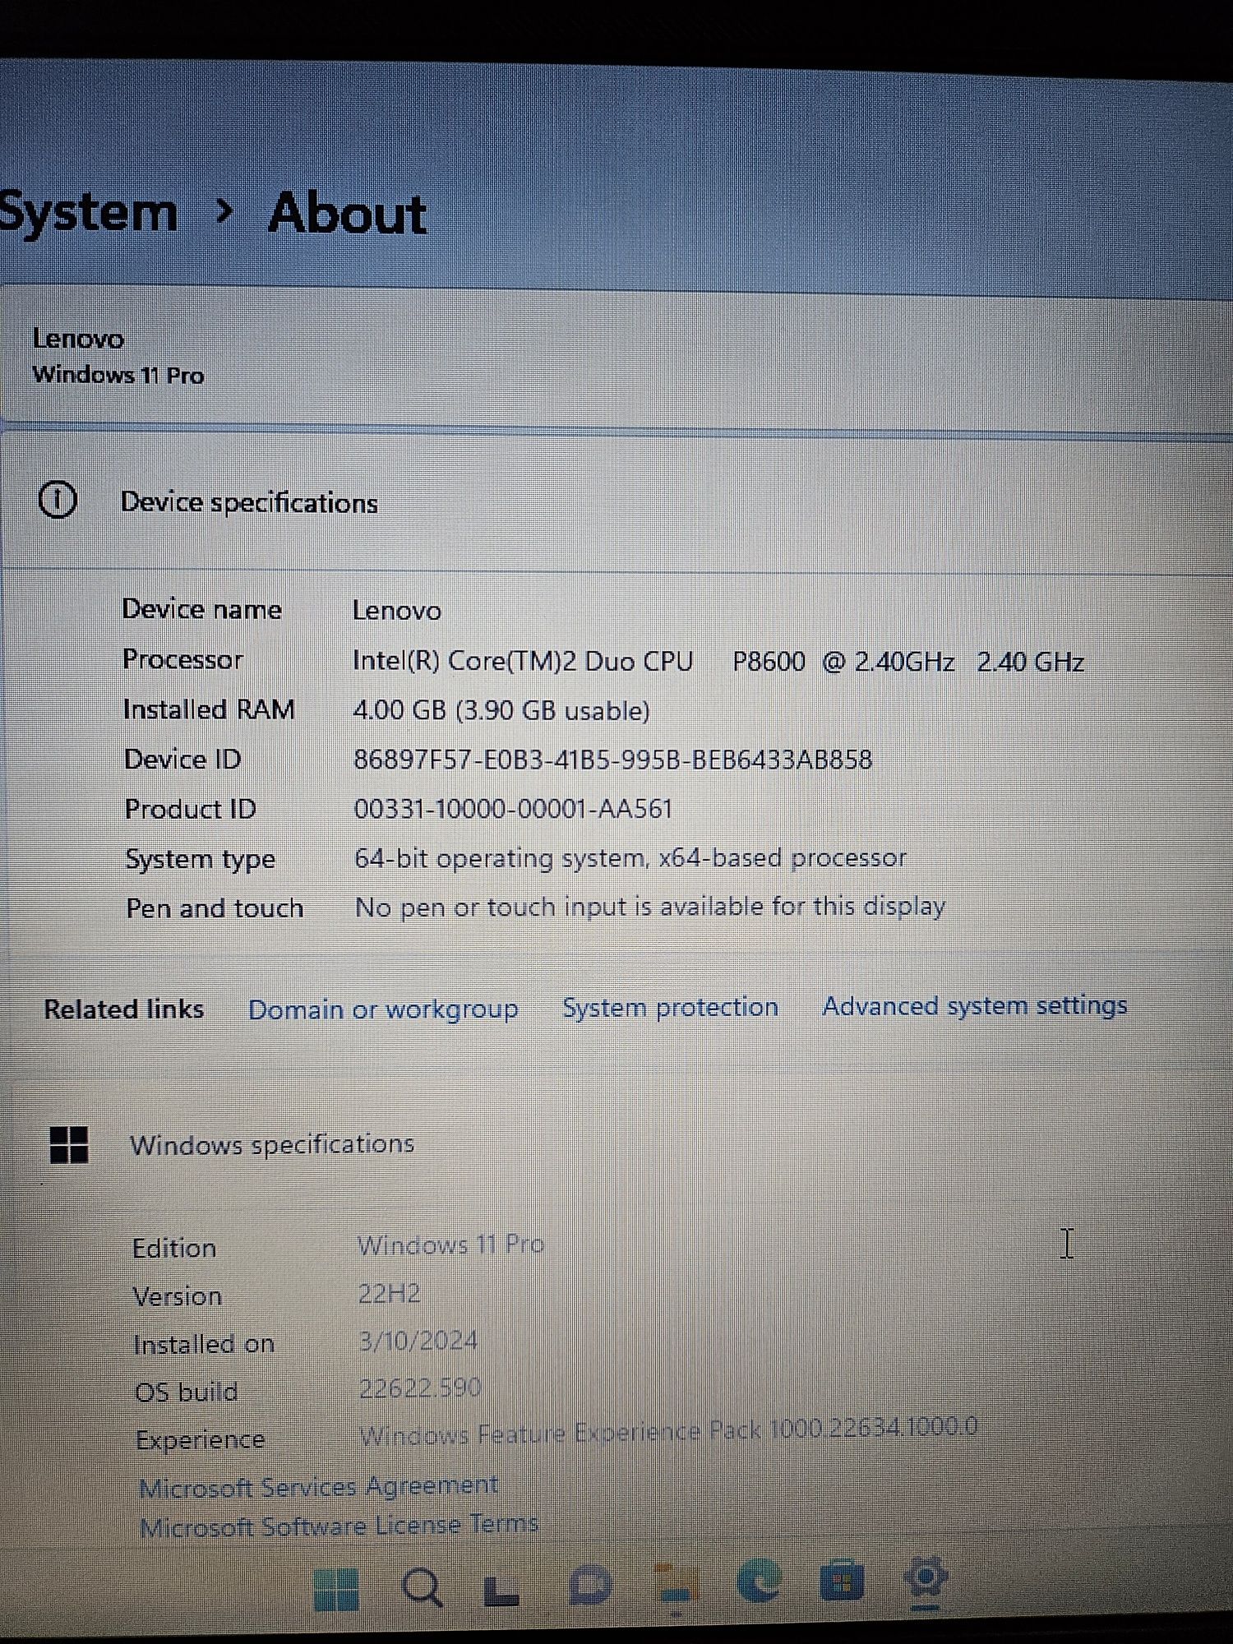Viewport: 1233px width, 1644px height.
Task: Click the Installed RAM label
Action: pos(209,709)
